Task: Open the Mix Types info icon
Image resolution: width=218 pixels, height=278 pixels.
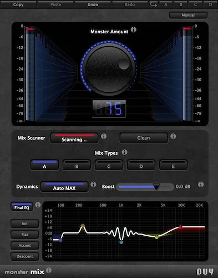Action: click(x=125, y=152)
